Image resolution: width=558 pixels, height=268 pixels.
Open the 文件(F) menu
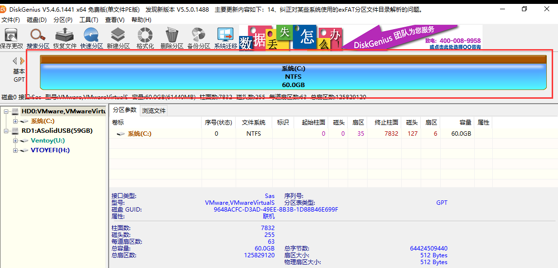tap(11, 20)
